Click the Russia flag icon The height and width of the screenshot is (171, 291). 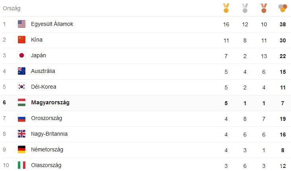tap(22, 118)
